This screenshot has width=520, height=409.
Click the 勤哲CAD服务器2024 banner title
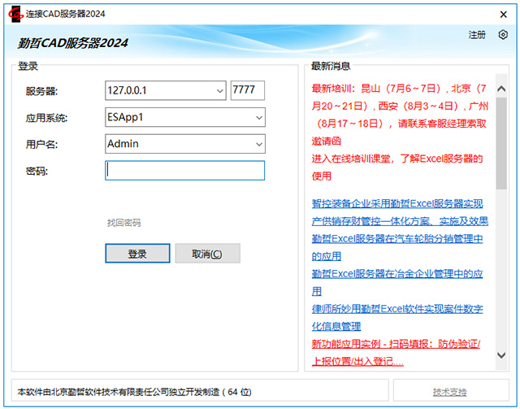coord(72,43)
